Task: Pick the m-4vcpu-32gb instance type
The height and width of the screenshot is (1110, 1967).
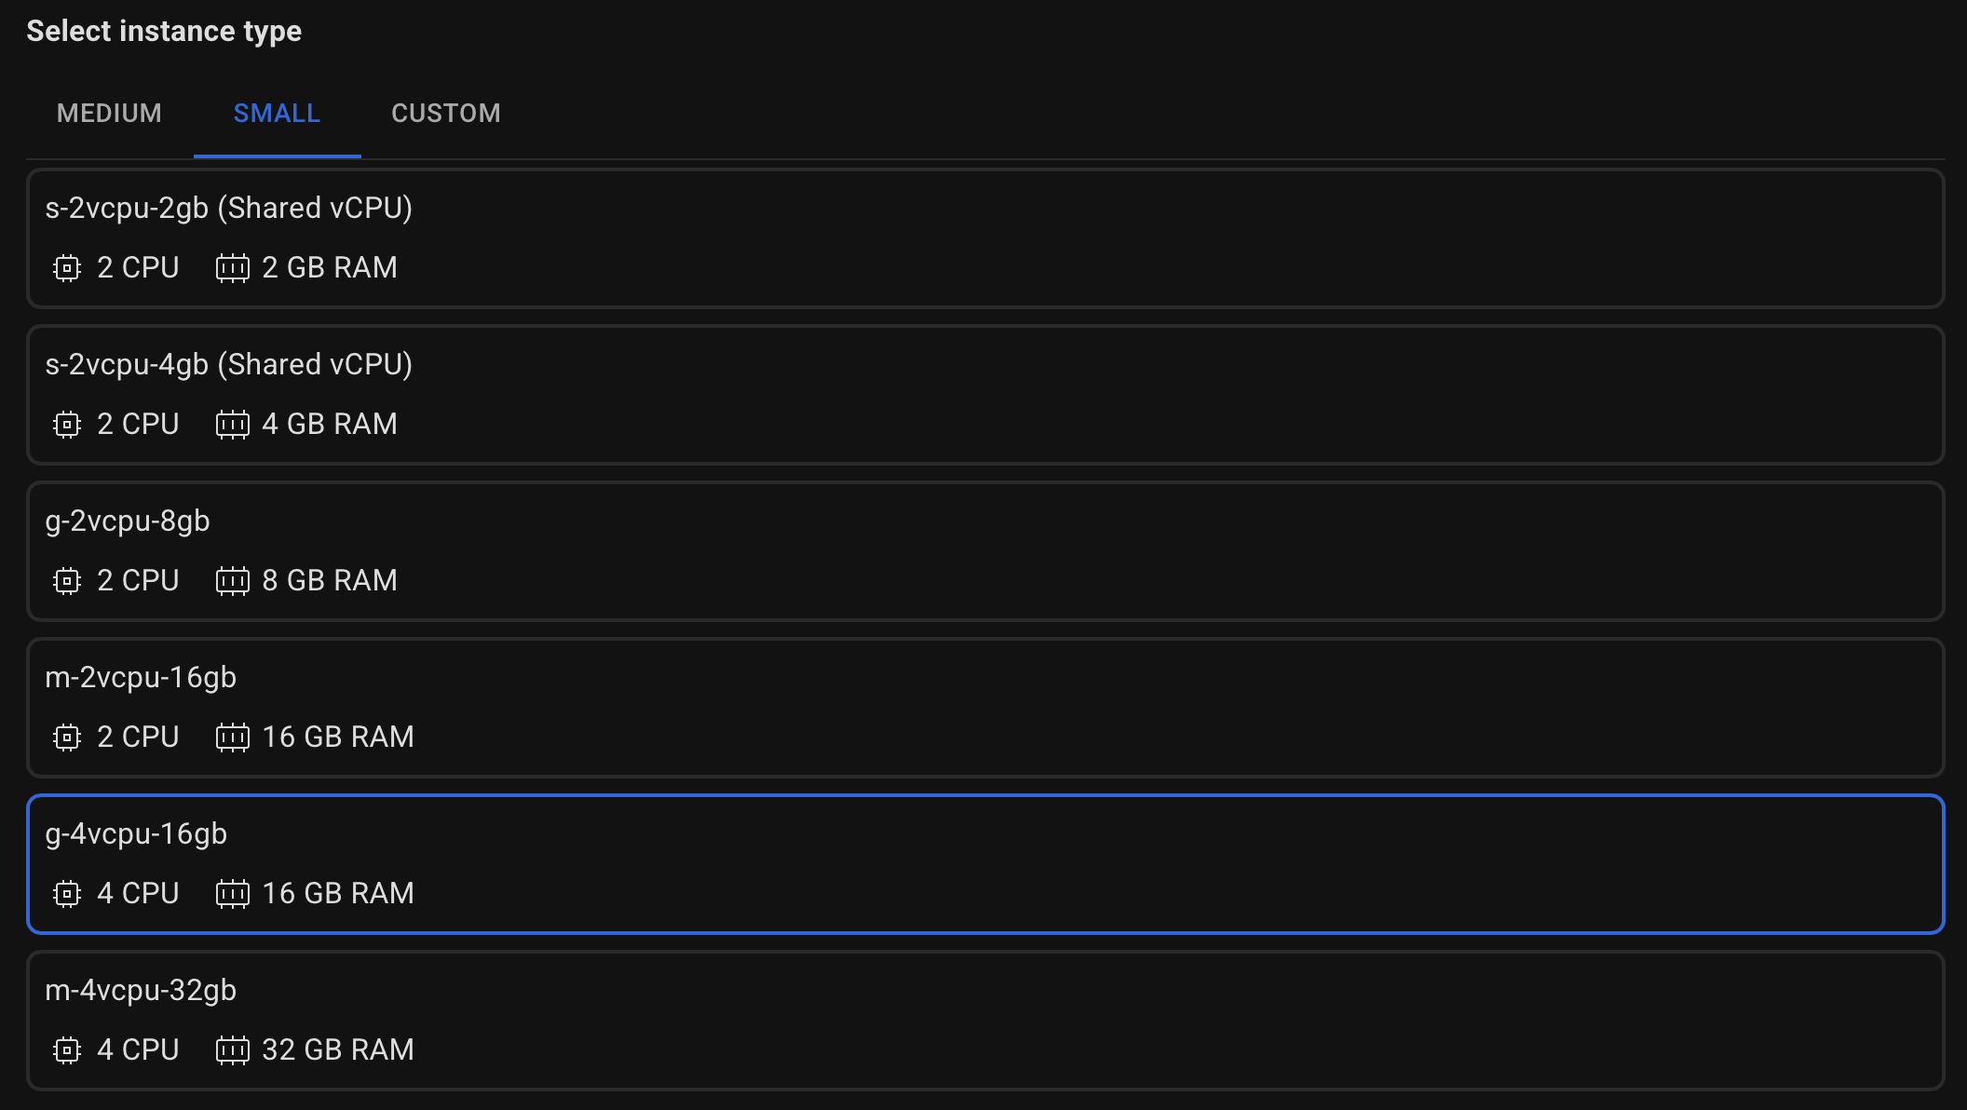Action: (x=985, y=1021)
